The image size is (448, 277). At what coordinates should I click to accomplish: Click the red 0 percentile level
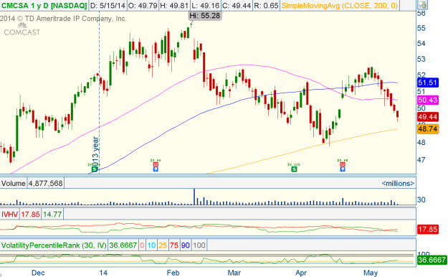(143, 245)
